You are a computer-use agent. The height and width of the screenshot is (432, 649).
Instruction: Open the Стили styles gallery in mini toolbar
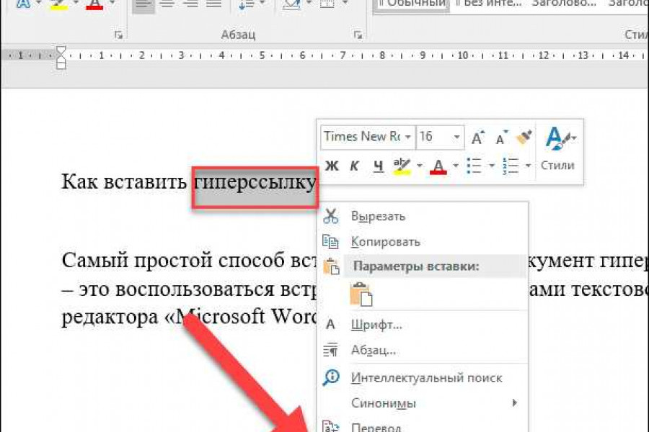pos(557,148)
